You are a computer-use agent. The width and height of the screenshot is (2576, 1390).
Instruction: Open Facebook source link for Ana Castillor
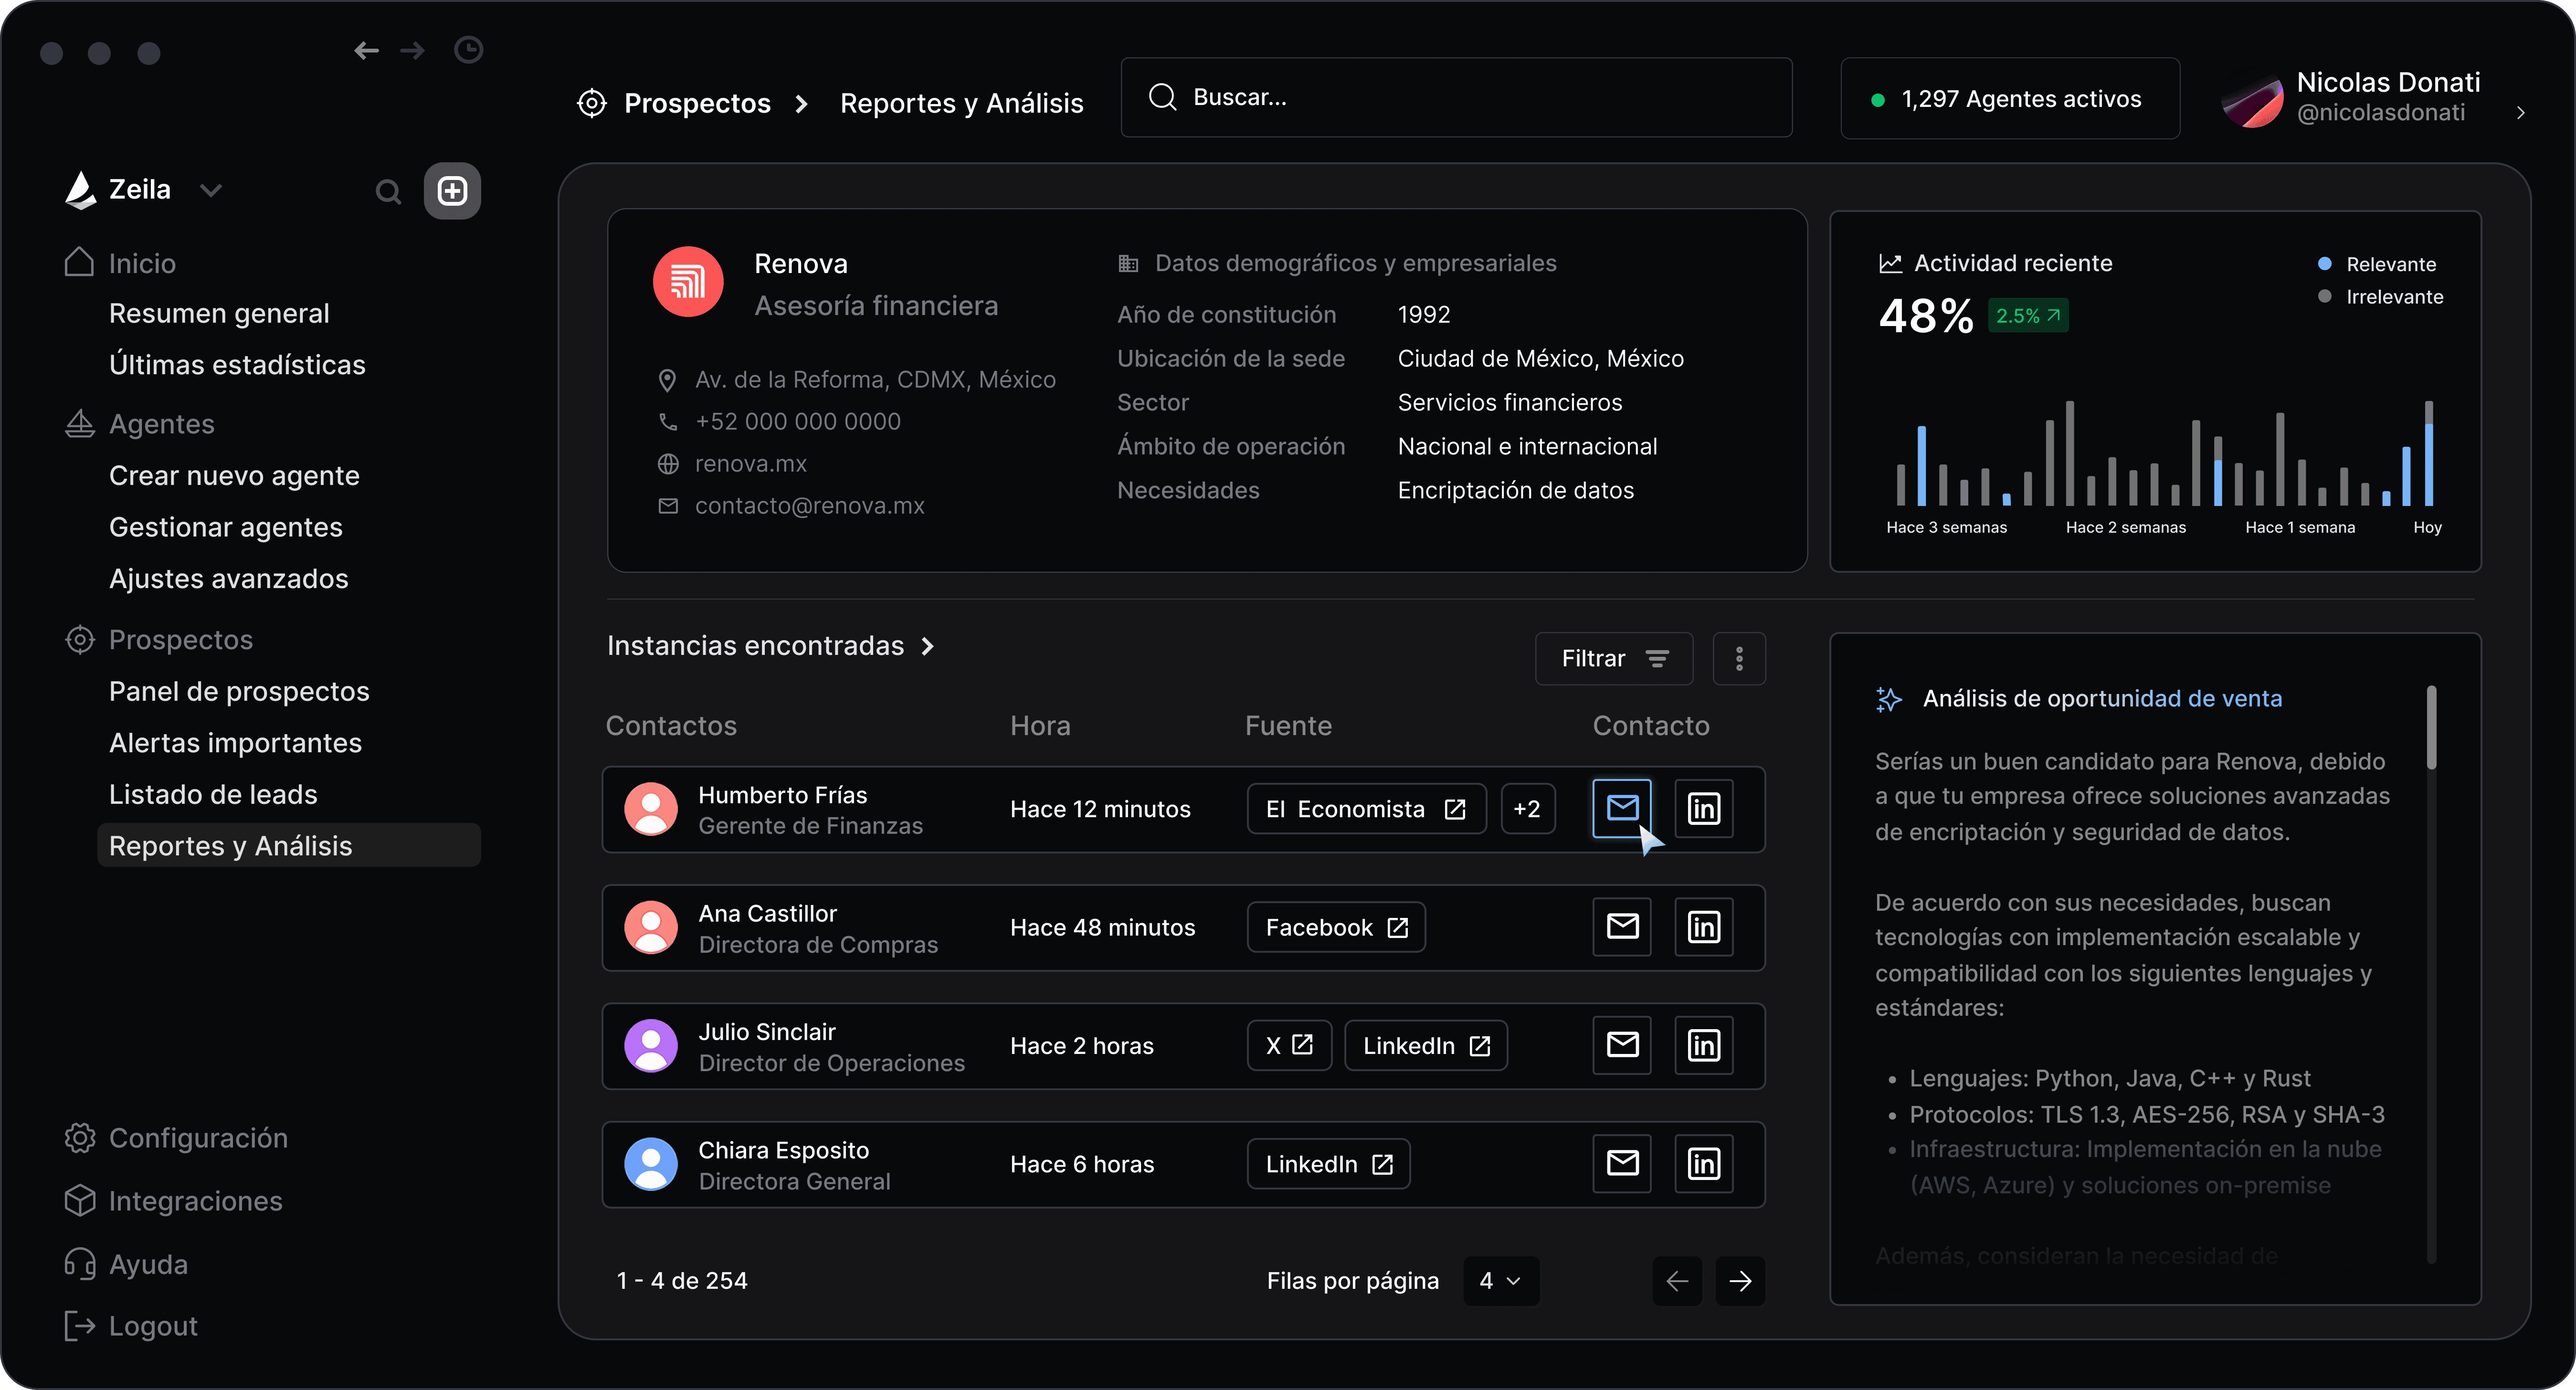[x=1336, y=928]
